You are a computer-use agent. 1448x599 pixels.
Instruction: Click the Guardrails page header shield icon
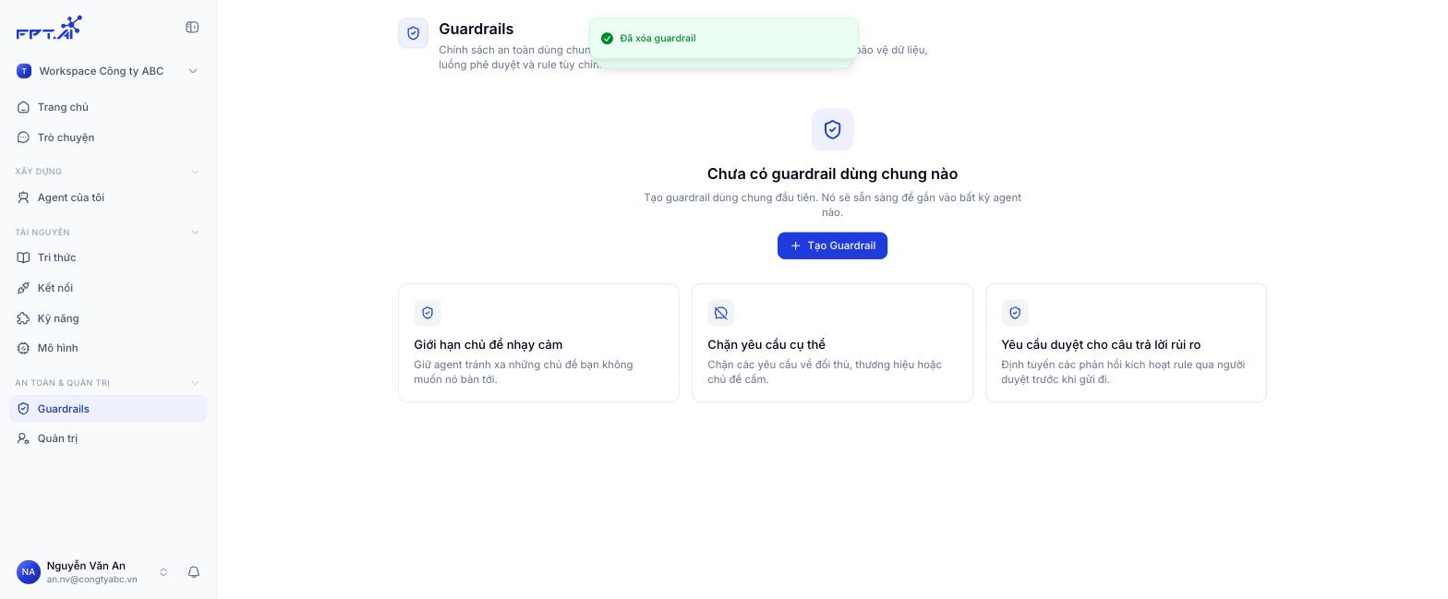pos(413,33)
